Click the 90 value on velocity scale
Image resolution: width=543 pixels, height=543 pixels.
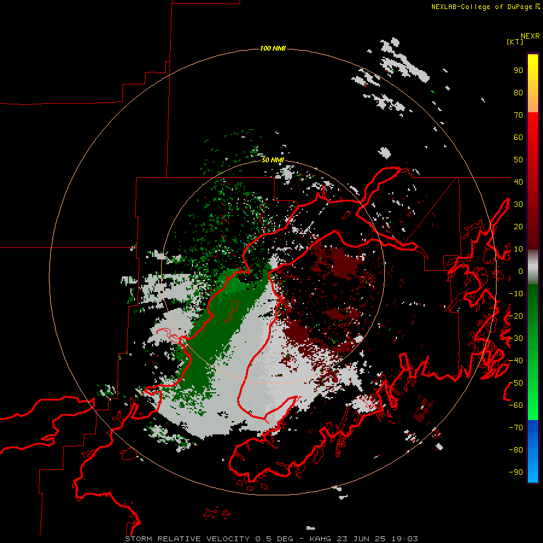tap(518, 71)
